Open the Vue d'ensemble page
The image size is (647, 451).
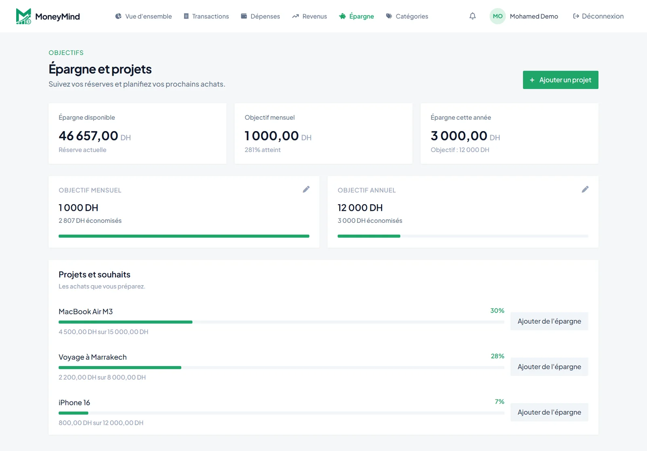point(144,16)
